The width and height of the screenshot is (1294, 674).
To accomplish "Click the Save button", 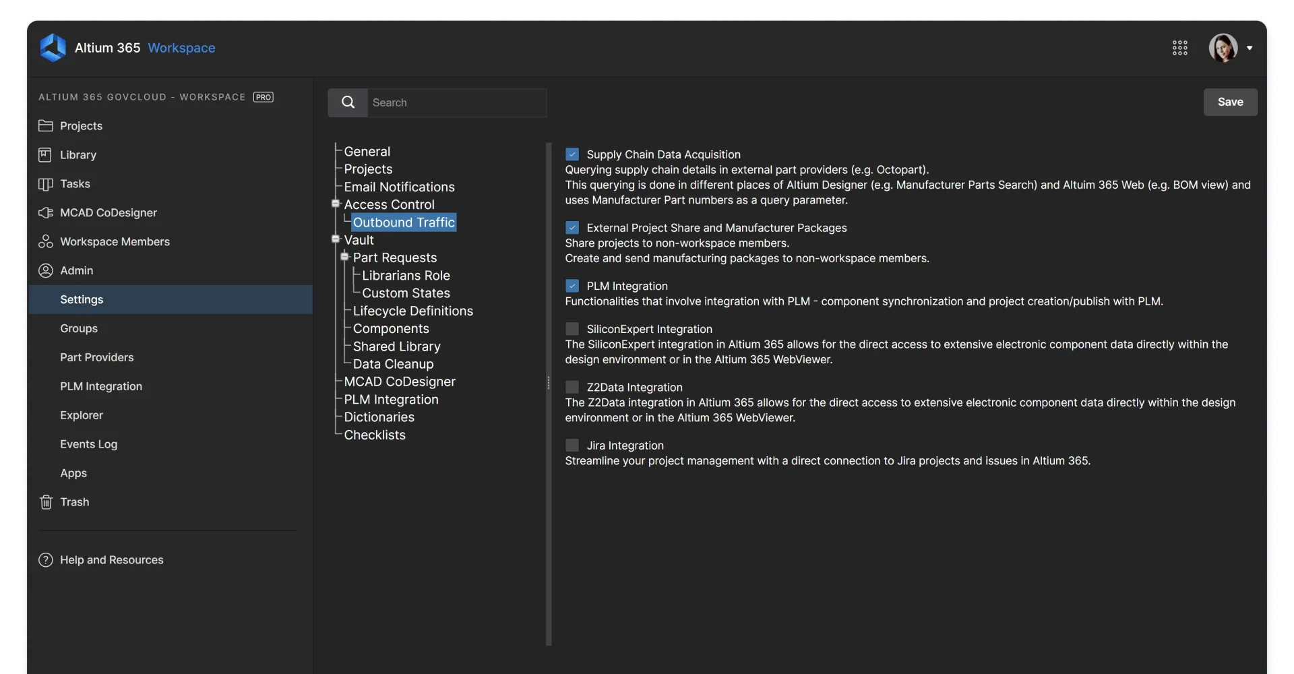I will [1230, 102].
